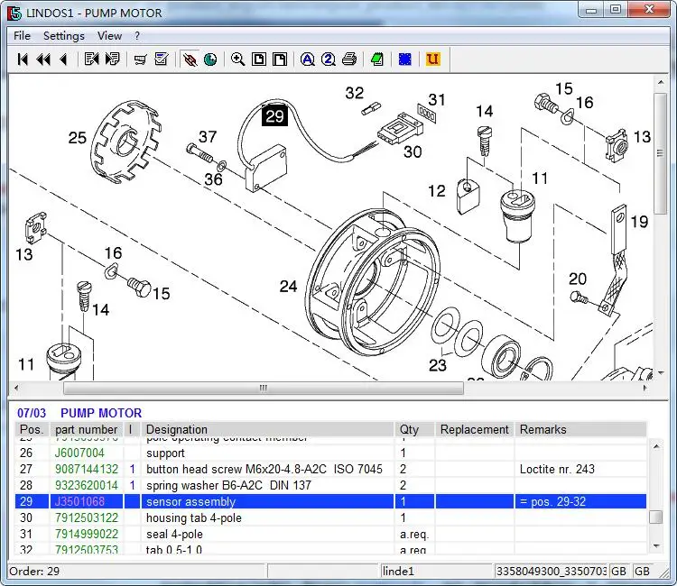Click the highlighted 29 label in the diagram
The width and height of the screenshot is (677, 586).
274,116
